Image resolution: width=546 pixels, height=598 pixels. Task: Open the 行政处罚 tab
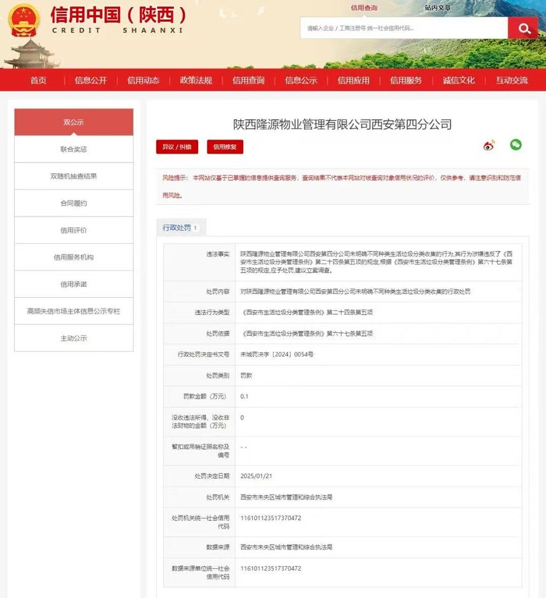coord(181,228)
